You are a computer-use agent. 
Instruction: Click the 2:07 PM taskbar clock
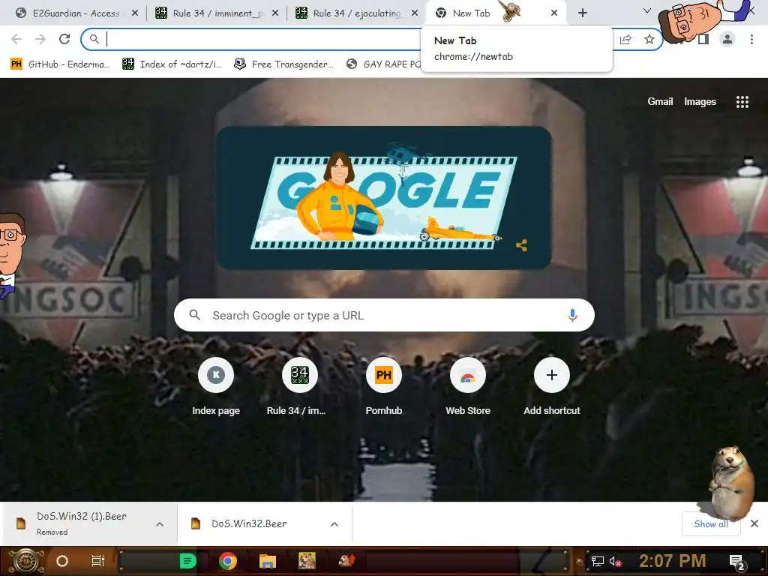pos(673,561)
